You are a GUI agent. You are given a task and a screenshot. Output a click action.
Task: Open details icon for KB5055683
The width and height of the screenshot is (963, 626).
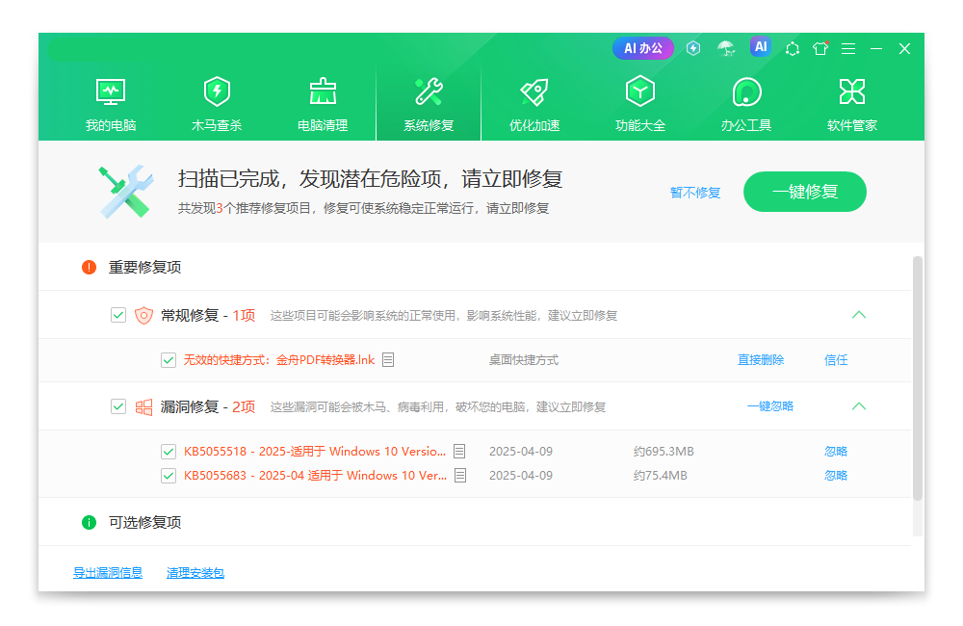tap(460, 476)
